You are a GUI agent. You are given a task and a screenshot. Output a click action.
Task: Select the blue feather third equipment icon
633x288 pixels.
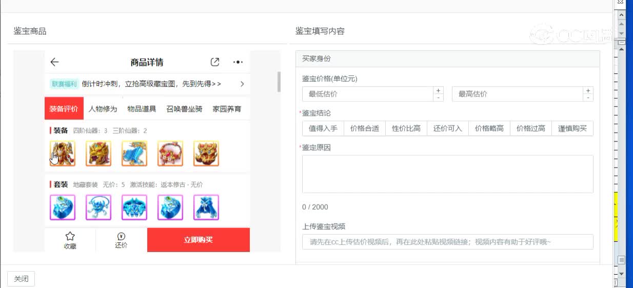coord(134,153)
